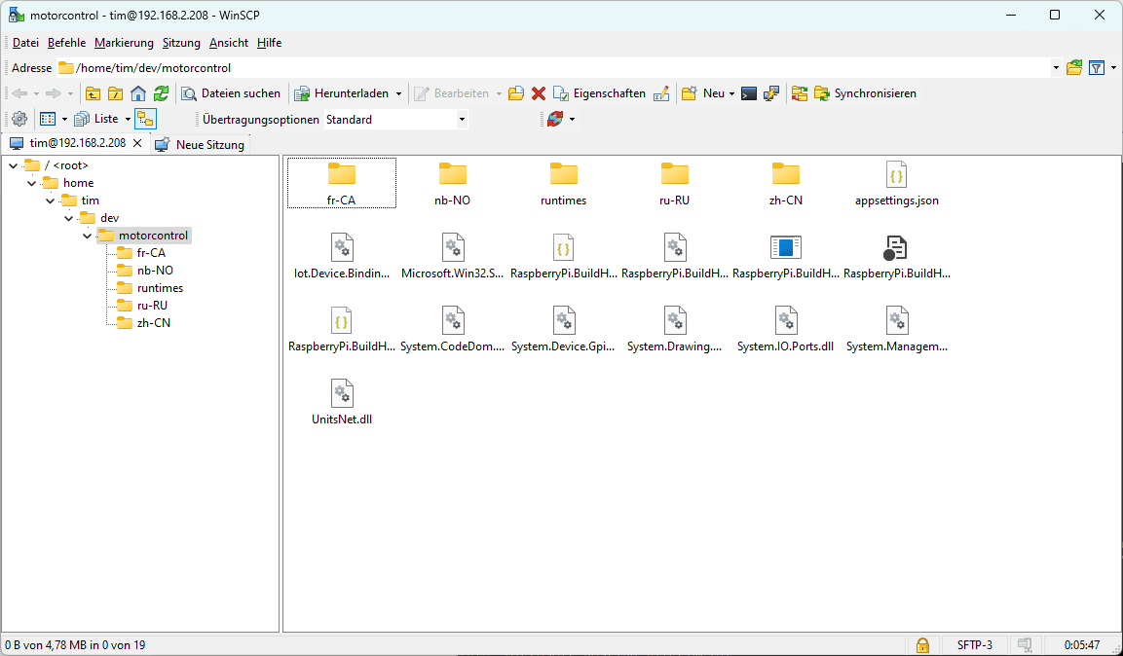
Task: Click the red X delete icon
Action: pyautogui.click(x=538, y=93)
